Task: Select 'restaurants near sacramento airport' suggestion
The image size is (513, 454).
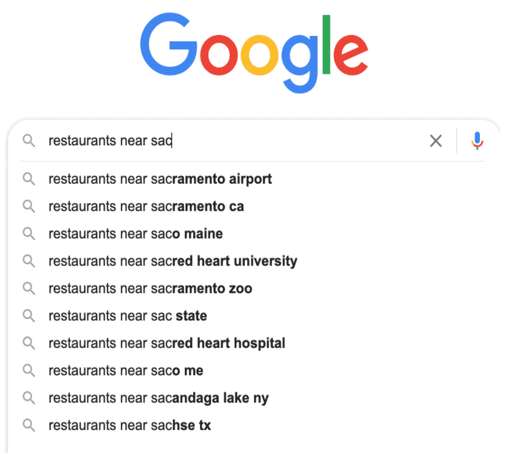Action: click(160, 179)
